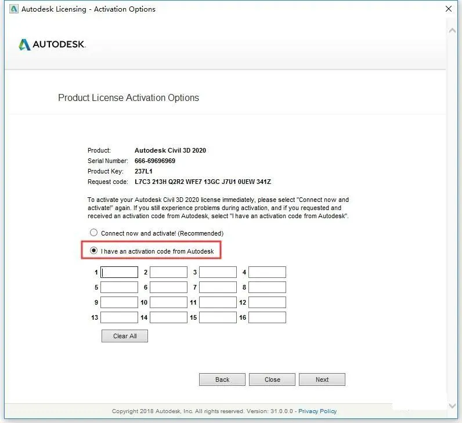
Task: Click activation code field 2
Action: tap(168, 272)
